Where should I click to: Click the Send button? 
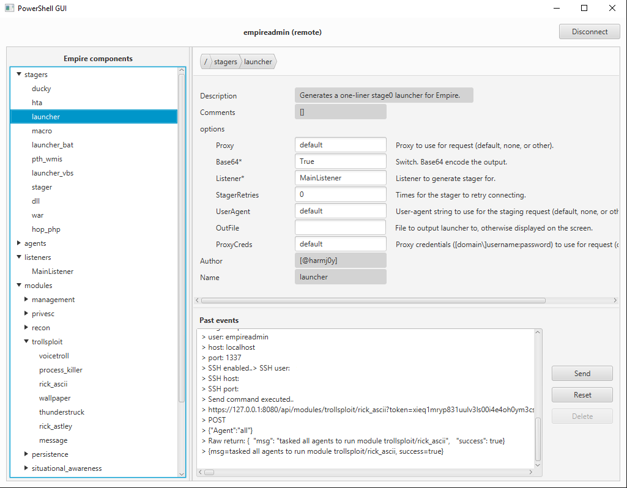click(x=582, y=373)
